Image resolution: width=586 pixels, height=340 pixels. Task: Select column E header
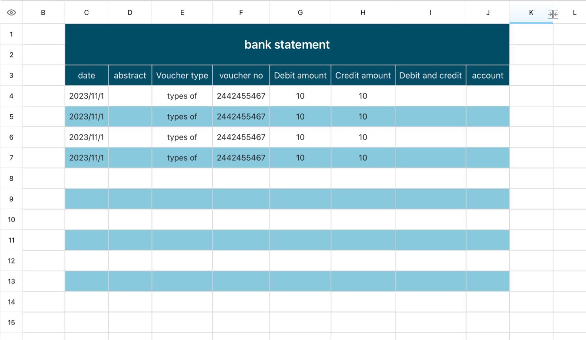tap(182, 12)
